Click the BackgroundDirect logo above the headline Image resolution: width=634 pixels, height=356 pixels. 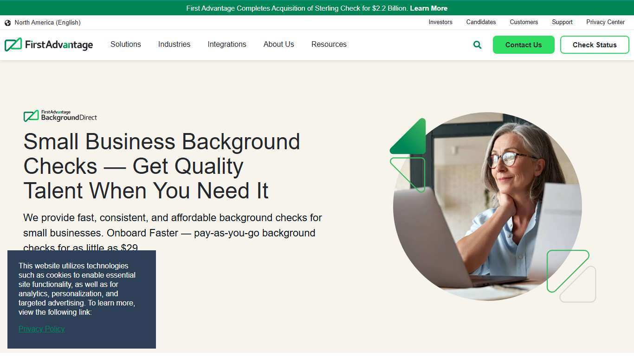pos(60,115)
